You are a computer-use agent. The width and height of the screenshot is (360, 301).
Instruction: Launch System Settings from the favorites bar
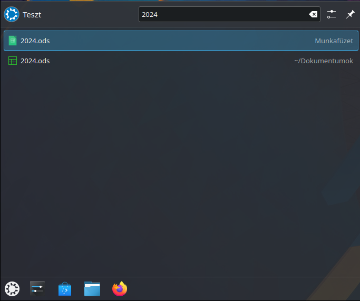(37, 289)
